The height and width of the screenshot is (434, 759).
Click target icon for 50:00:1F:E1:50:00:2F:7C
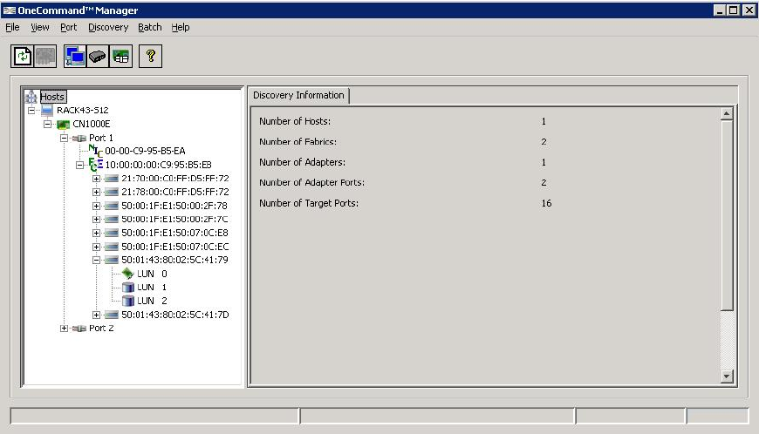(112, 220)
